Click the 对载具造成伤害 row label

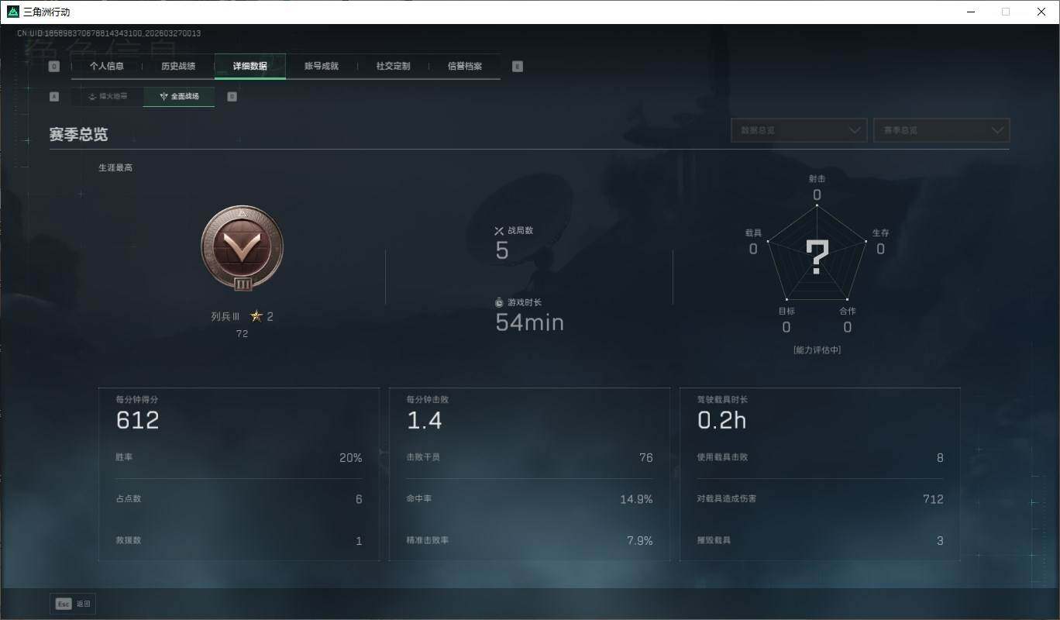point(727,499)
